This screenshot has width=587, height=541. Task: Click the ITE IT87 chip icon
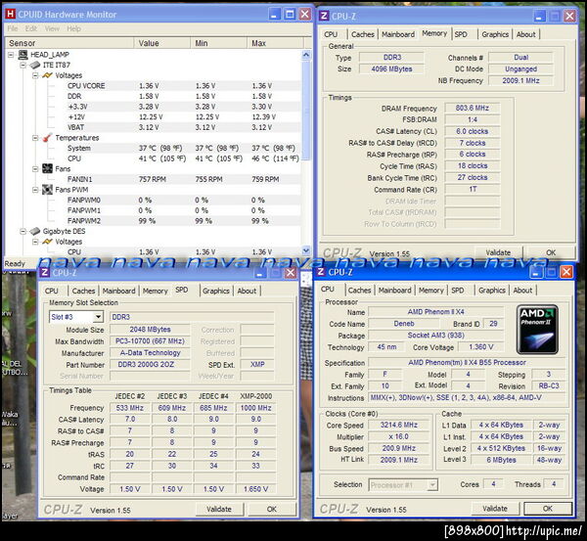[x=35, y=66]
